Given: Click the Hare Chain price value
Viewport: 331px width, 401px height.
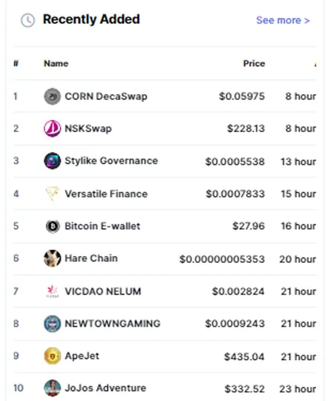Looking at the screenshot, I should pos(222,259).
